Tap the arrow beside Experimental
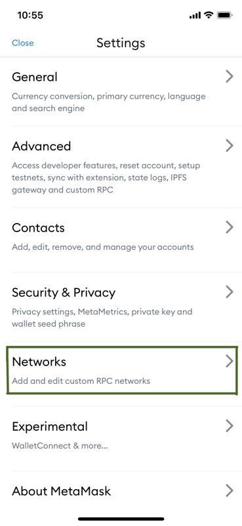Viewport: 242px width, 526px height. point(230,425)
